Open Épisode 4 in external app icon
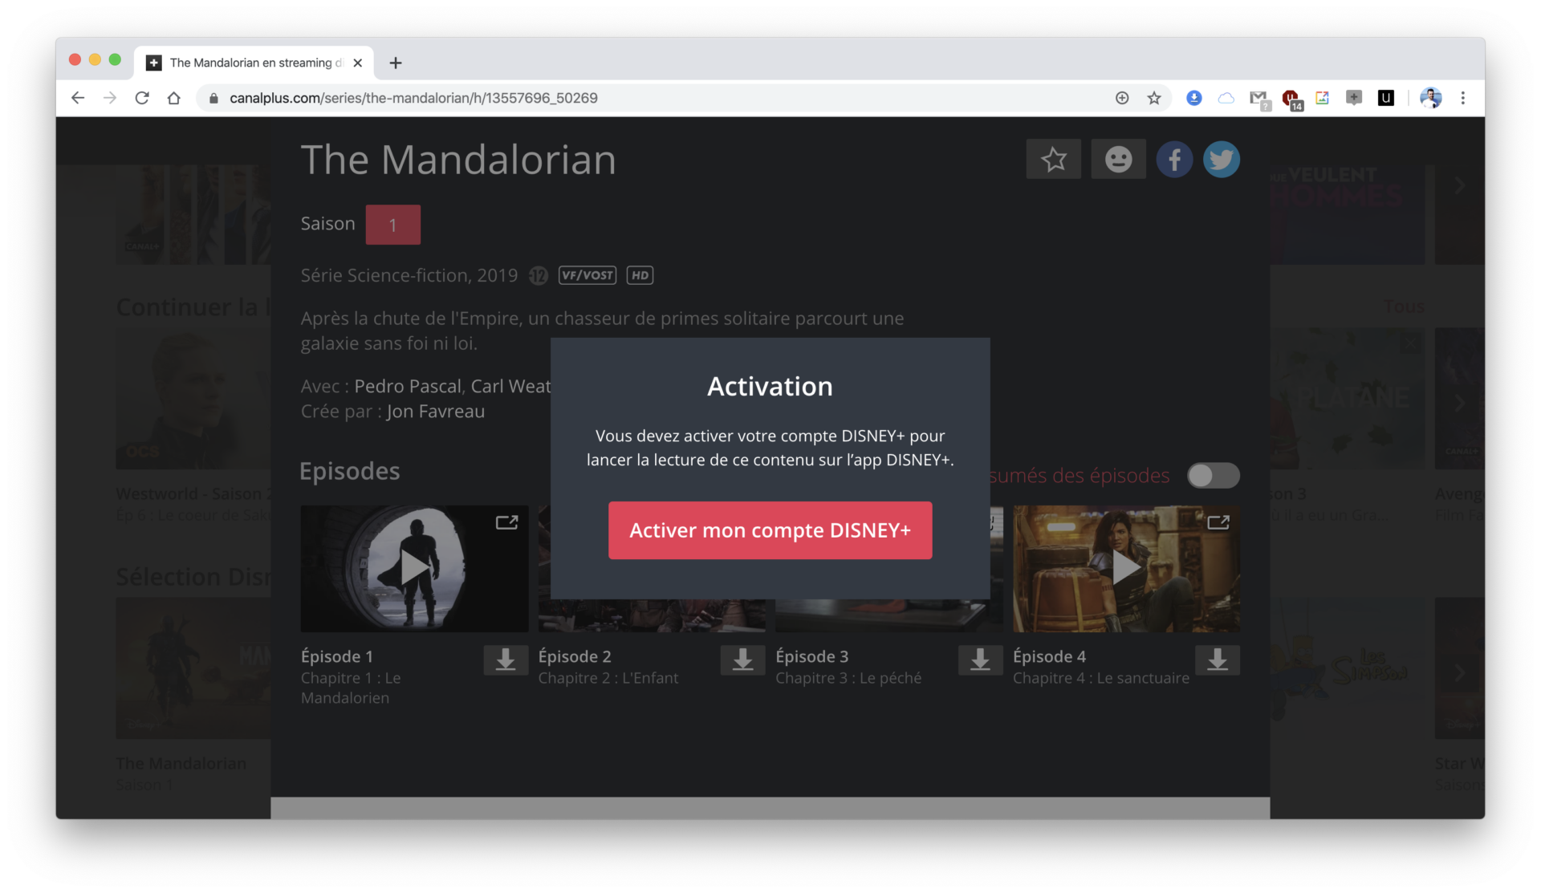 1218,523
